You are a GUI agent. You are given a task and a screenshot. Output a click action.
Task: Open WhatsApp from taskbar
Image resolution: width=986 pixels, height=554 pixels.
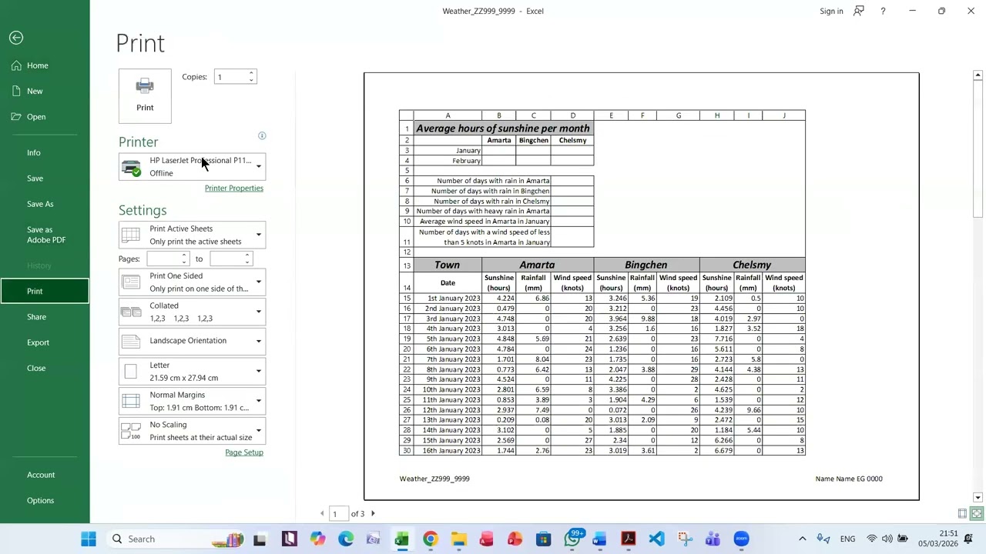pos(572,539)
